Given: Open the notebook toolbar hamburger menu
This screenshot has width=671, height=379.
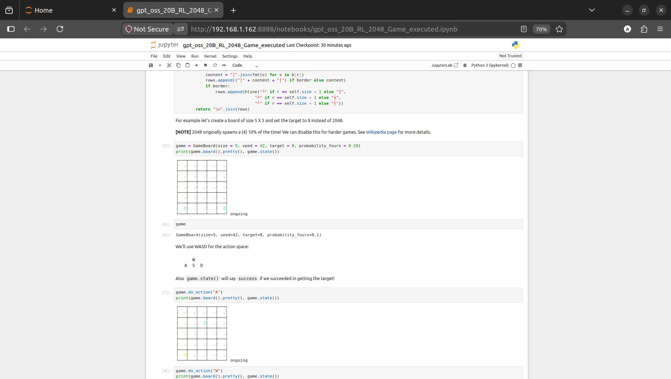Looking at the screenshot, I should click(x=520, y=65).
